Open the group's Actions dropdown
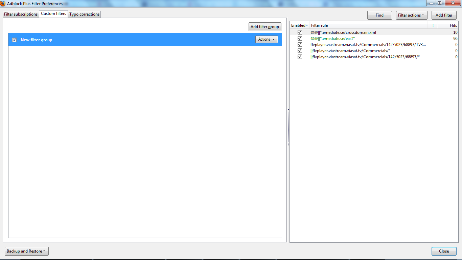Image resolution: width=462 pixels, height=260 pixels. click(267, 39)
